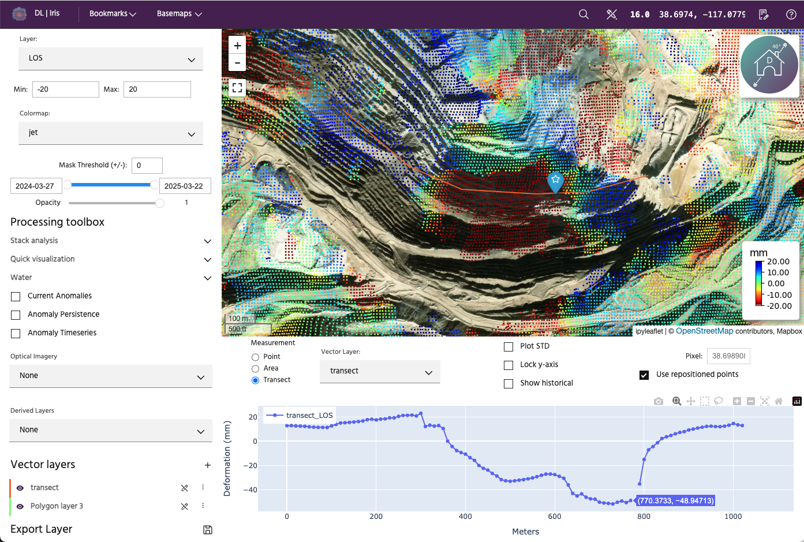Add a new vector layer with plus icon
The height and width of the screenshot is (542, 804).
[208, 465]
